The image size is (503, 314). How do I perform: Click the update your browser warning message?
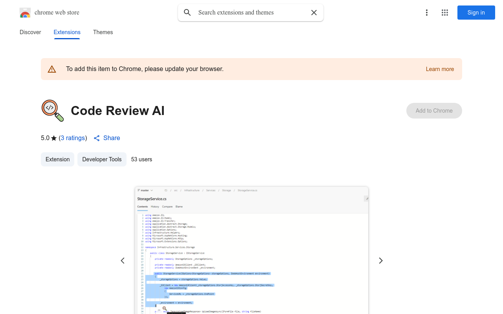click(145, 69)
